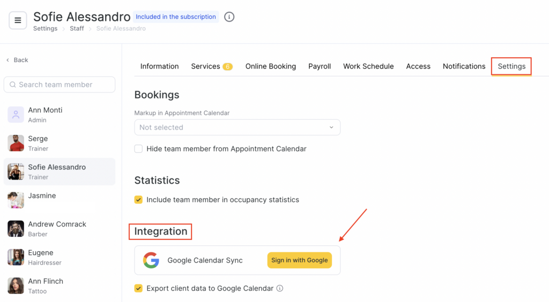Click the subscription info circle icon
This screenshot has width=549, height=302.
click(x=229, y=17)
